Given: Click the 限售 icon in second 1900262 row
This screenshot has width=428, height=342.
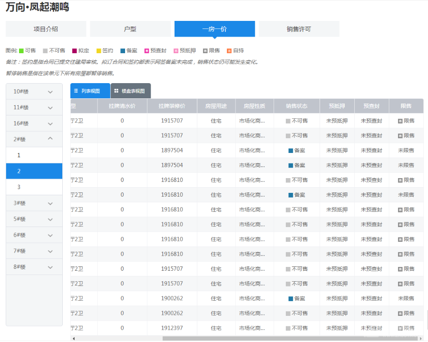Looking at the screenshot, I should (x=400, y=313).
